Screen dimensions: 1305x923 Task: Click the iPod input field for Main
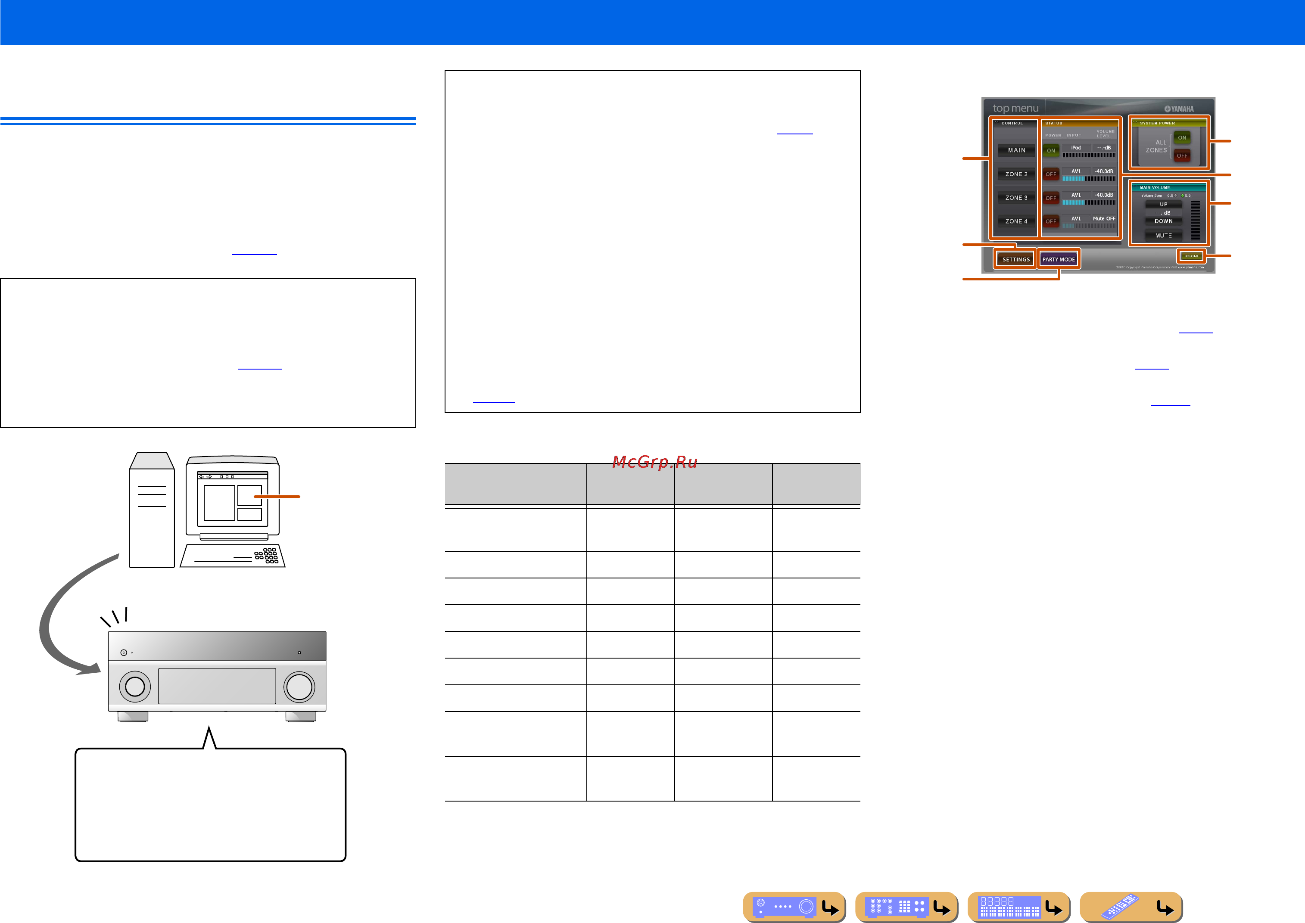pos(1077,148)
